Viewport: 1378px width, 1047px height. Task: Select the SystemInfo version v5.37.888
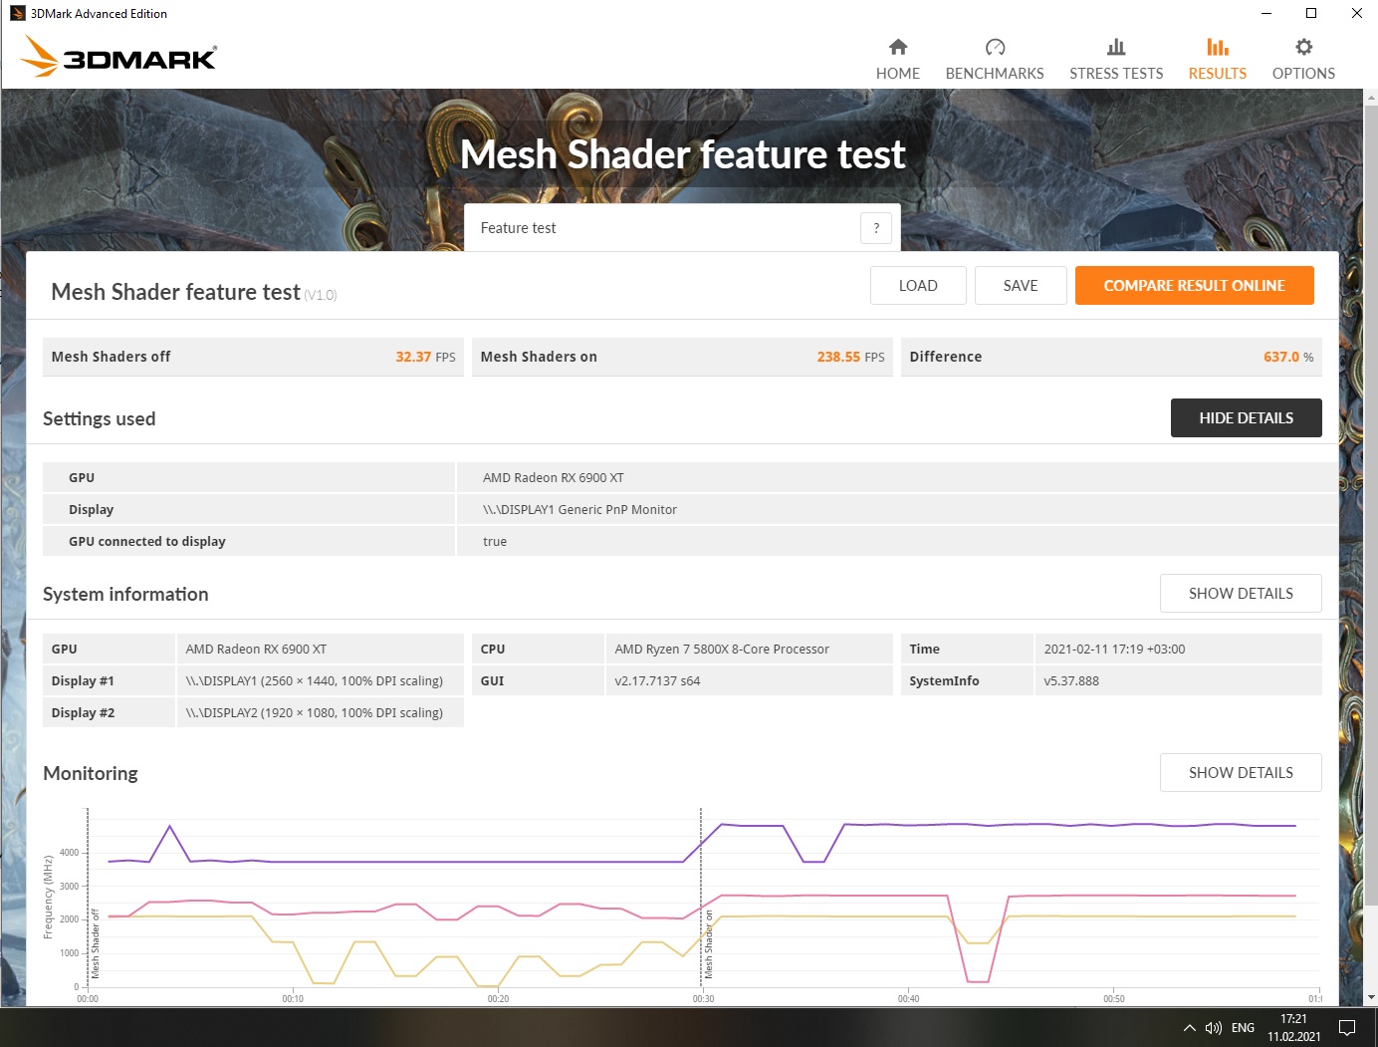(1071, 681)
